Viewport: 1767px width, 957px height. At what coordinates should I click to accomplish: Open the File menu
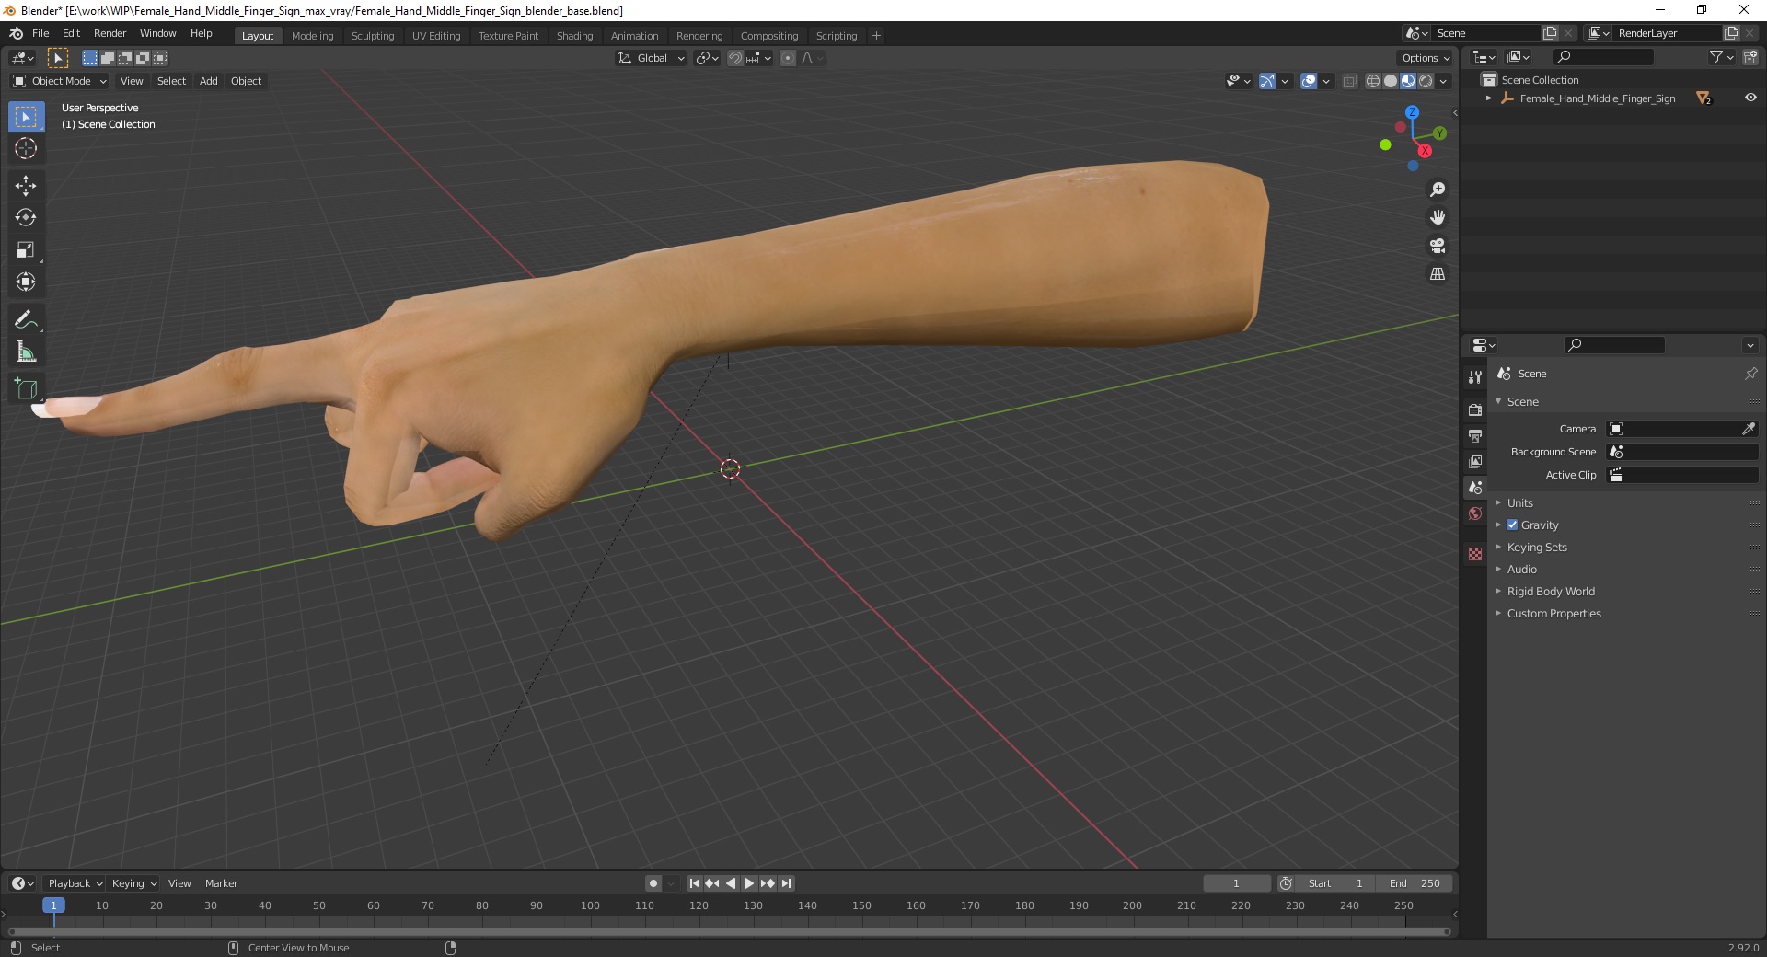point(40,33)
